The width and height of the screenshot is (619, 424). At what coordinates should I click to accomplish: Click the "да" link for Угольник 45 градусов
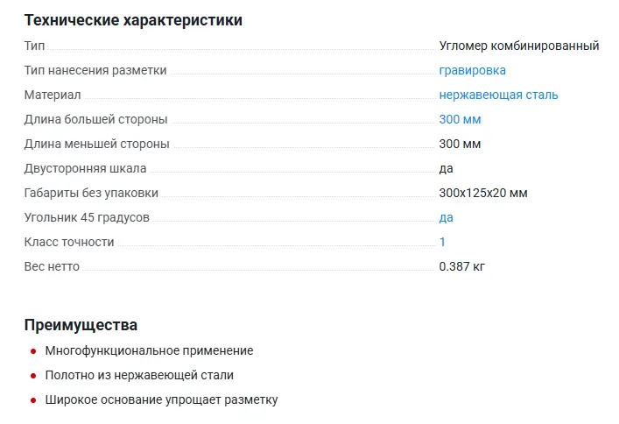pos(446,217)
